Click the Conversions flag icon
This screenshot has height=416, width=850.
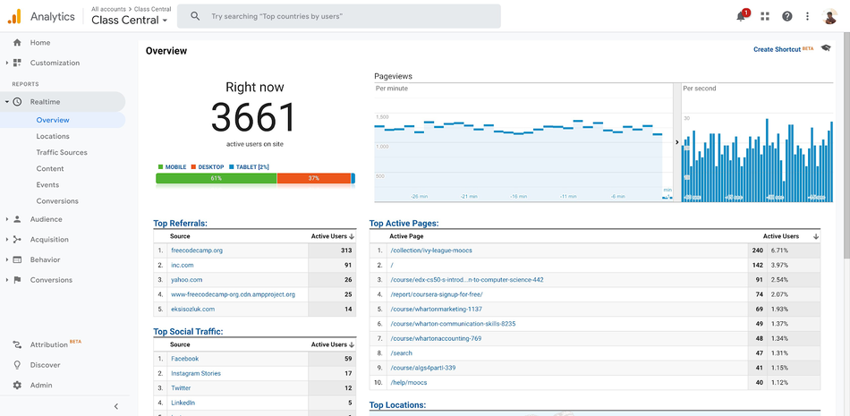coord(17,280)
